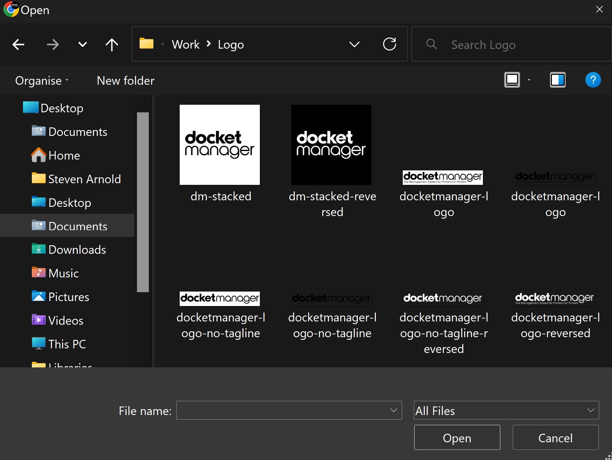Open the view options dropdown arrow

coord(529,80)
